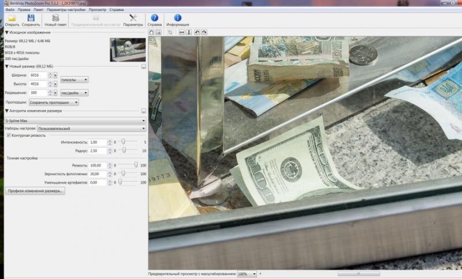Click the blue Справка question mark icon
Viewport: 462px width, 279px height.
click(x=154, y=18)
